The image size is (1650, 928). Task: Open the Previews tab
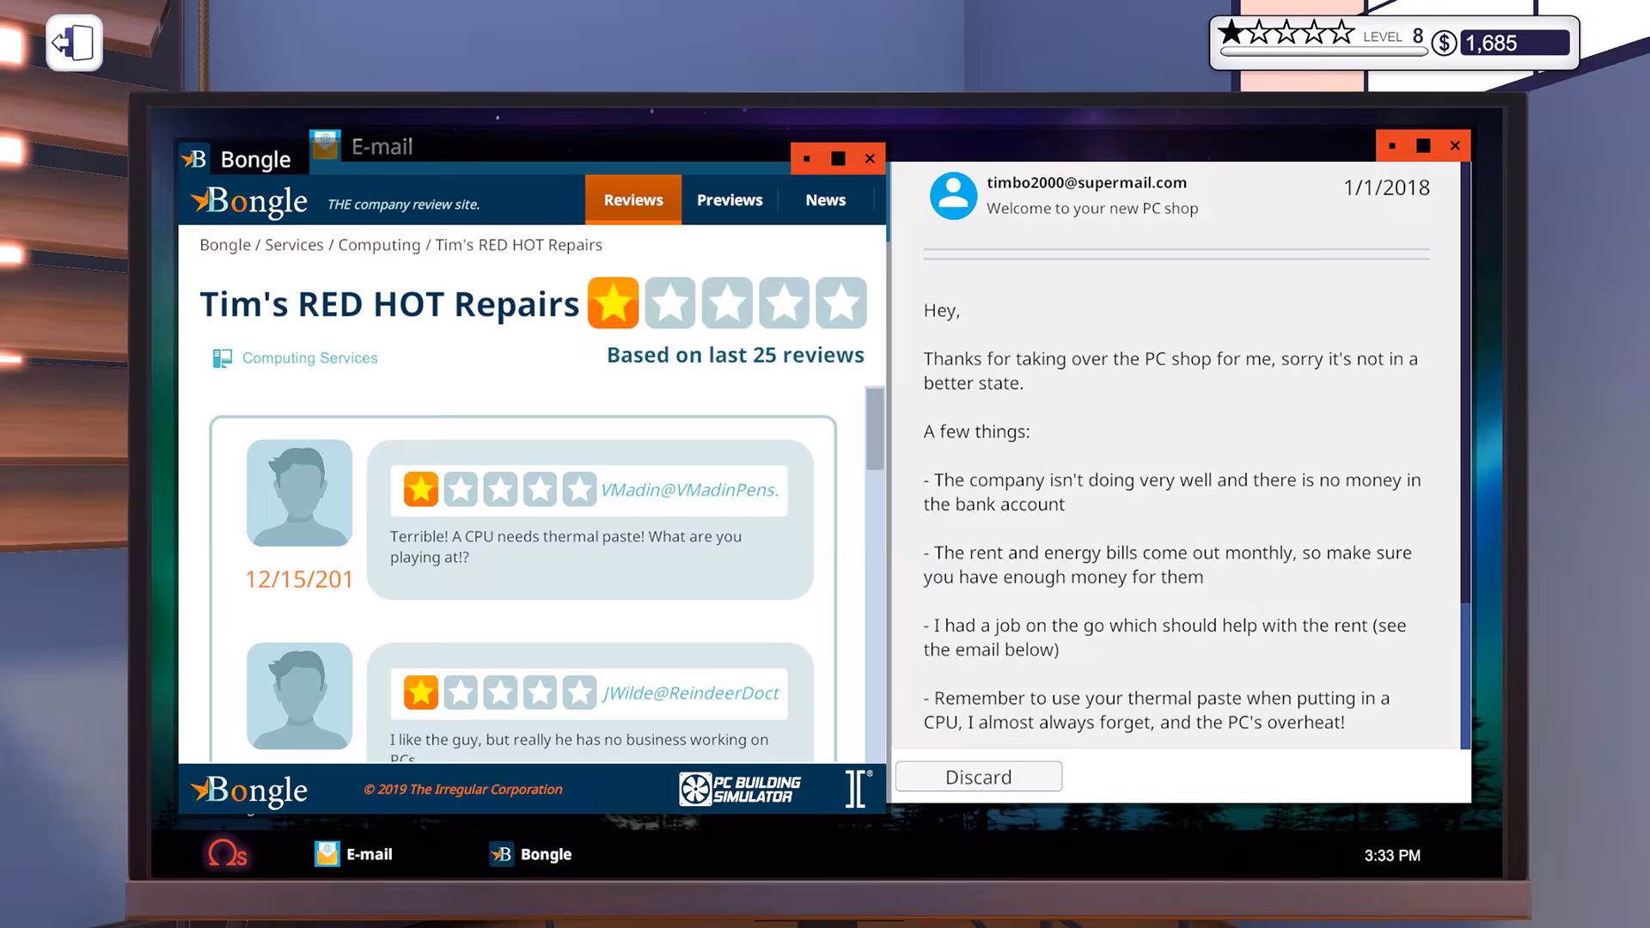point(730,200)
